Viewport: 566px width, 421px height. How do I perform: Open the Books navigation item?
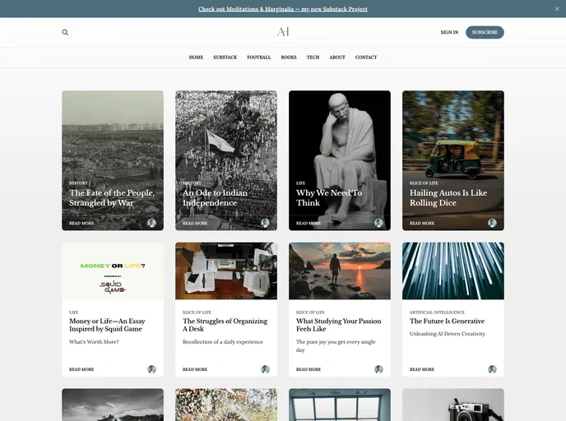(x=289, y=58)
